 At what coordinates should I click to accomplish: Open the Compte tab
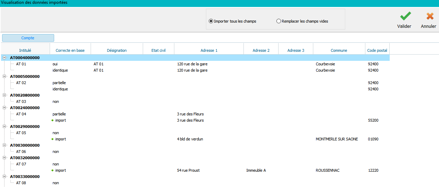(28, 38)
